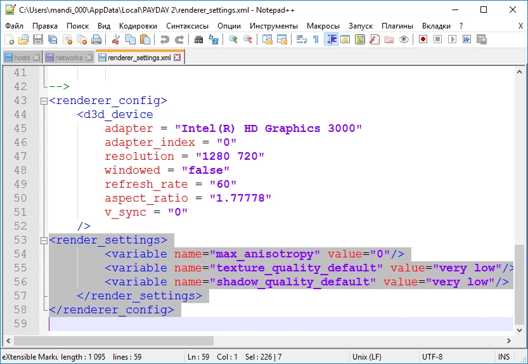Toggle the indent guide button
The height and width of the screenshot is (364, 528).
[x=331, y=39]
